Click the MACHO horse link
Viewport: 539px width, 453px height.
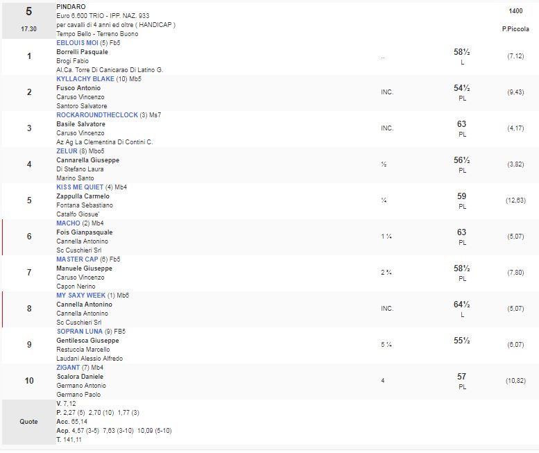click(68, 223)
